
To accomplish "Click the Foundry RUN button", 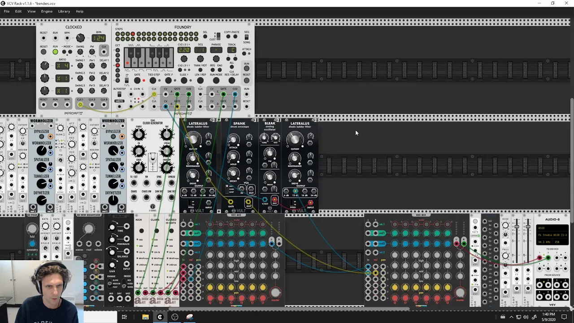I will tap(247, 68).
